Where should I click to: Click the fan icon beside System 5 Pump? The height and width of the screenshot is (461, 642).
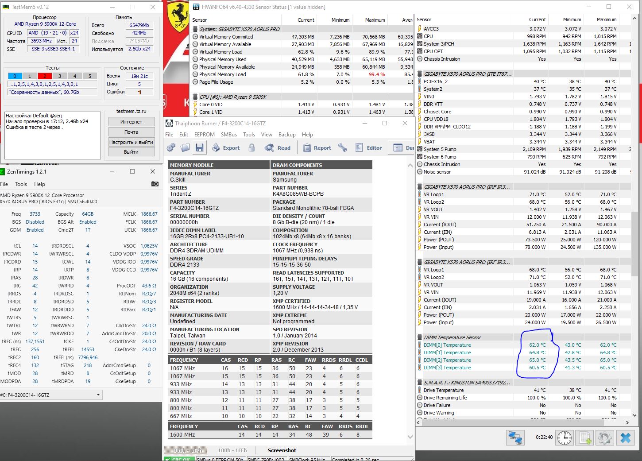pos(420,149)
